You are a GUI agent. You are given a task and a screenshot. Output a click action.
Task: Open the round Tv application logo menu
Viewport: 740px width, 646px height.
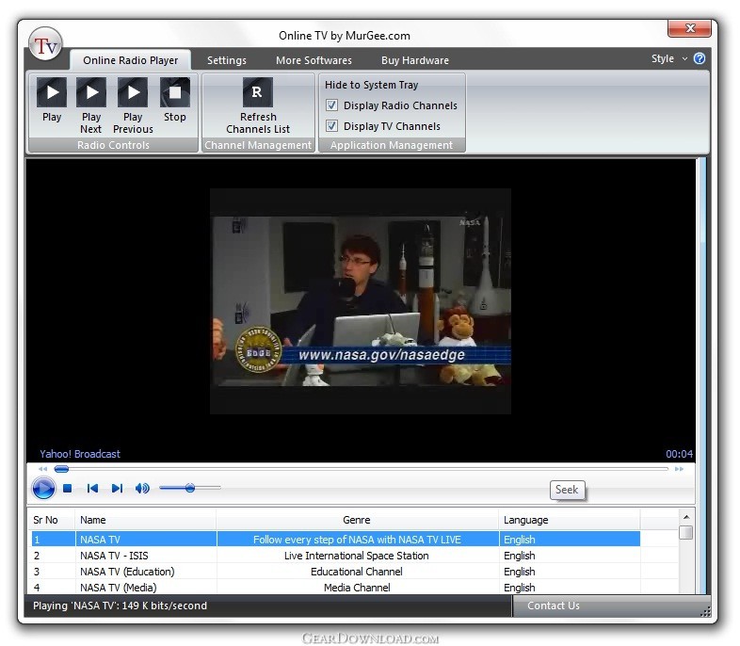coord(45,44)
